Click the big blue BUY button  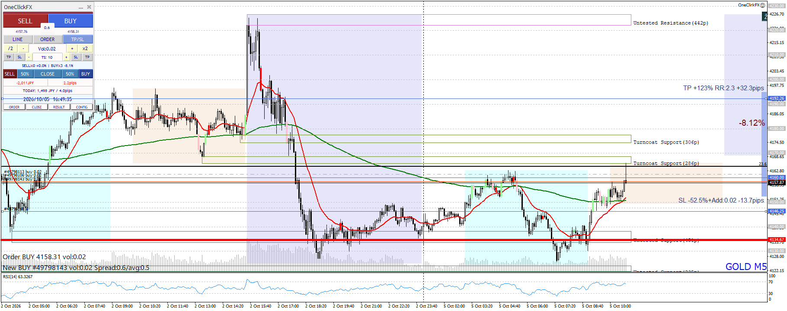tap(70, 21)
